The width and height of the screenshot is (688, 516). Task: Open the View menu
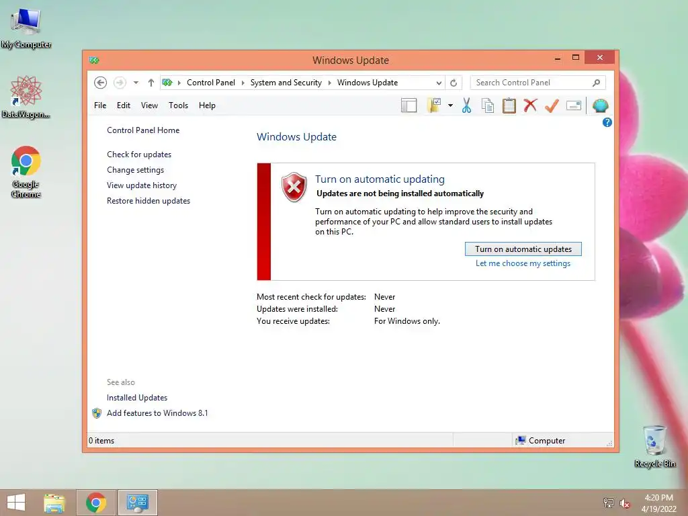point(149,105)
